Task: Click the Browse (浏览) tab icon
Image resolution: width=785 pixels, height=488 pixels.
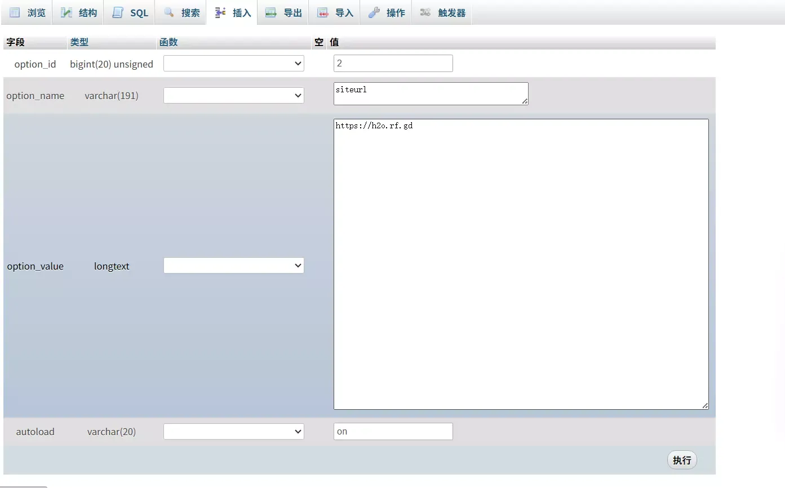Action: click(x=15, y=12)
